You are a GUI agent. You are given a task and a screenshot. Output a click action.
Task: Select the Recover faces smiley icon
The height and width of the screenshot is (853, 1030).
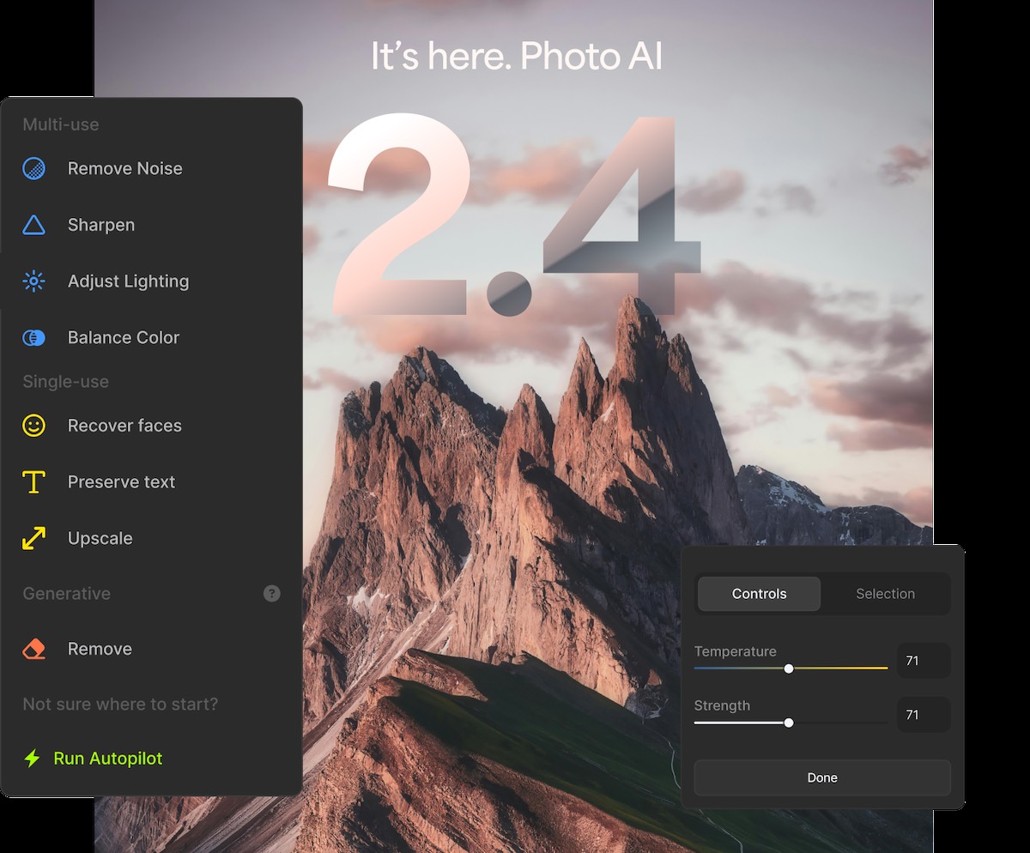pyautogui.click(x=33, y=426)
